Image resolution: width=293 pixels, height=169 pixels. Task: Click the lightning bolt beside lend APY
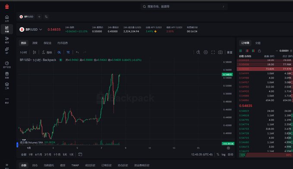point(155,31)
